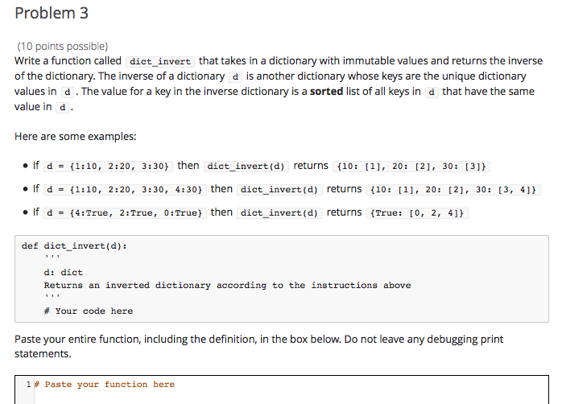The width and height of the screenshot is (562, 404).
Task: Click the second example d = {1:10, 2:20, 3:30, 4:30}
Action: coord(125,189)
